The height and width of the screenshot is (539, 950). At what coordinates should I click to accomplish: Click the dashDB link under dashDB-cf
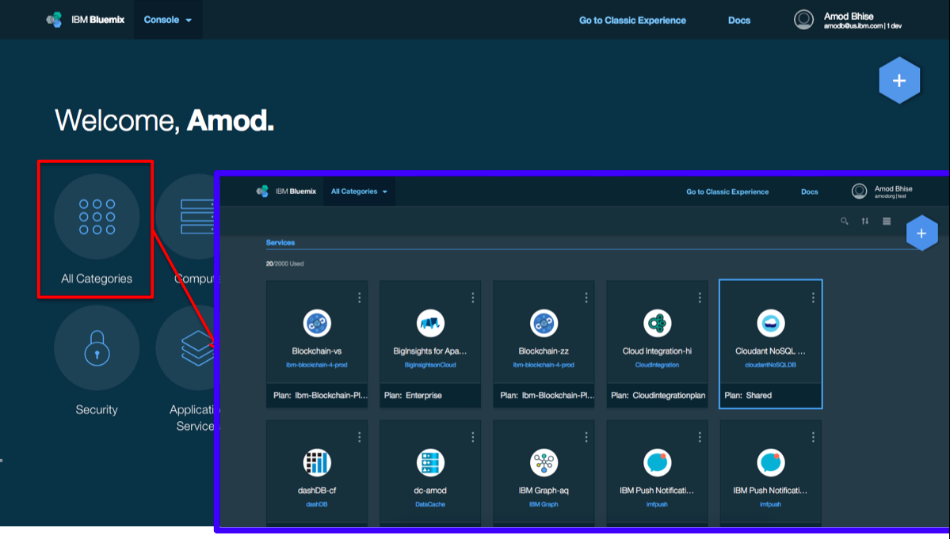(317, 504)
